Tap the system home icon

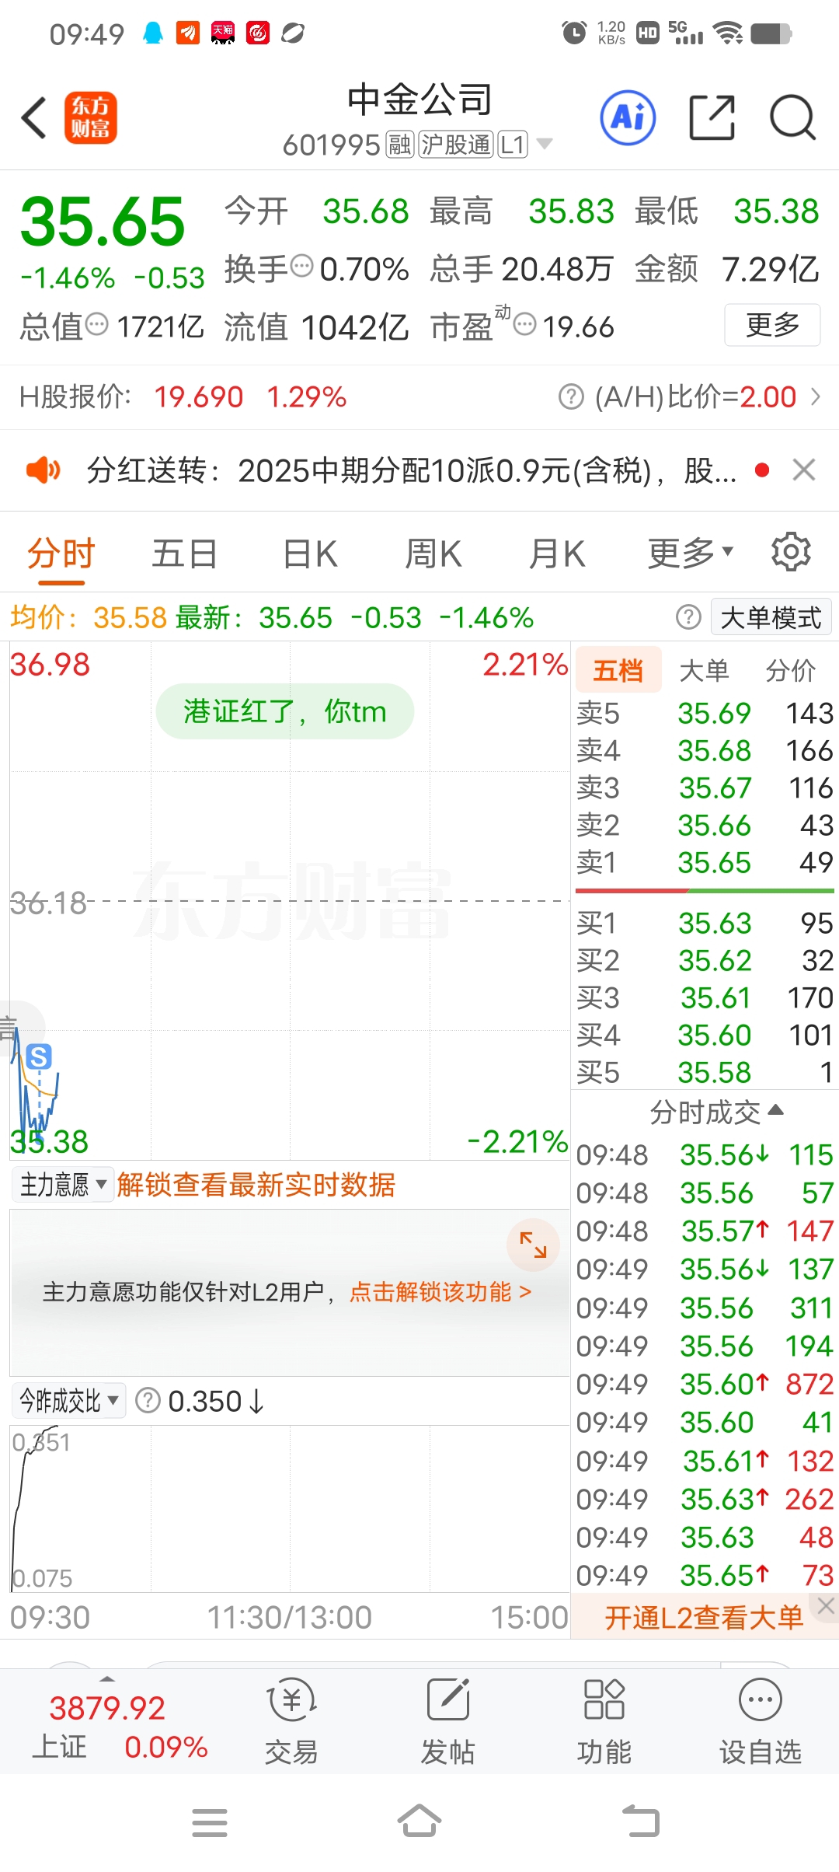pyautogui.click(x=419, y=1821)
